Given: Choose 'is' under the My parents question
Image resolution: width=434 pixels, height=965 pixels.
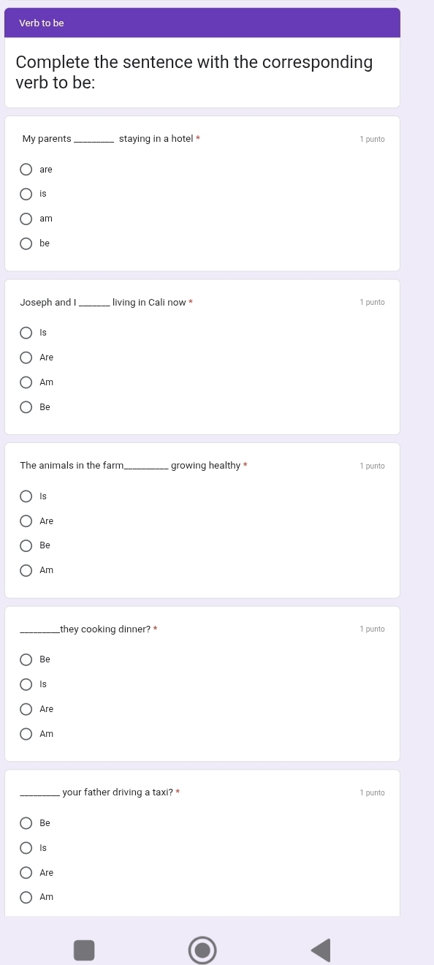Looking at the screenshot, I should click(26, 194).
